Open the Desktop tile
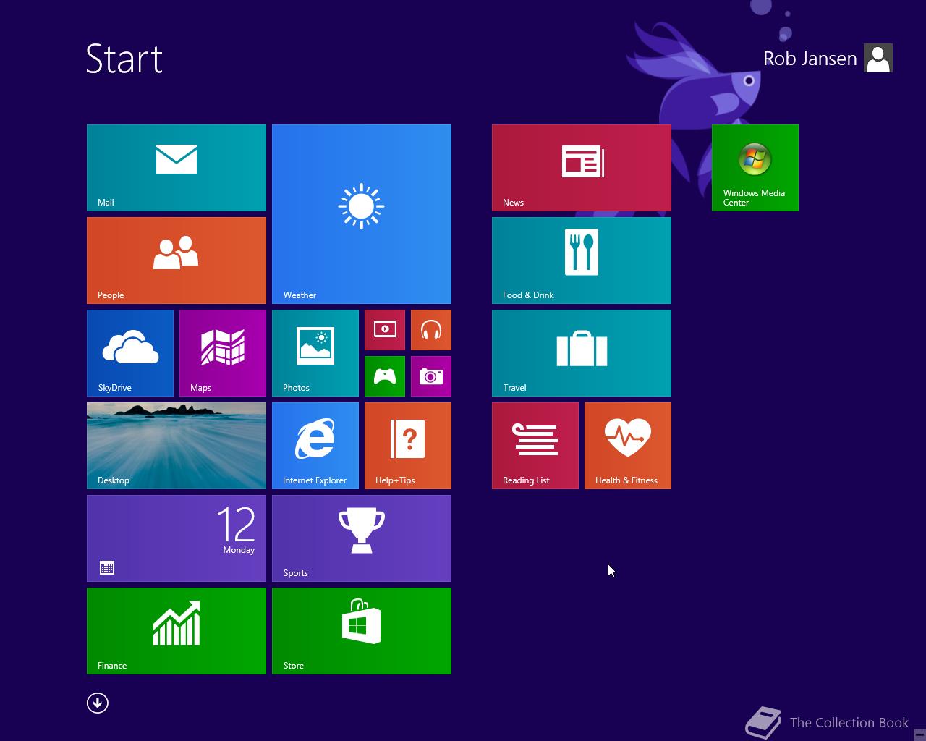Image resolution: width=926 pixels, height=741 pixels. tap(177, 446)
